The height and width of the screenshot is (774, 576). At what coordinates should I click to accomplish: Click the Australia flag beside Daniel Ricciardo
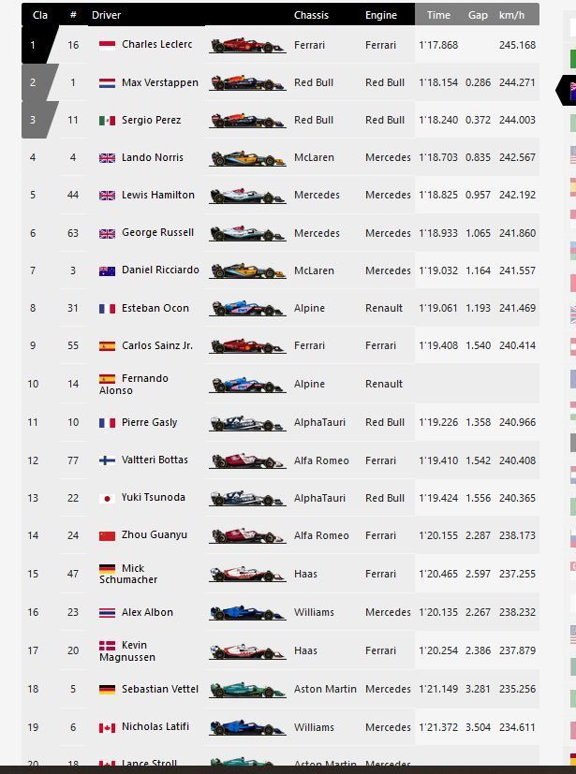click(107, 270)
